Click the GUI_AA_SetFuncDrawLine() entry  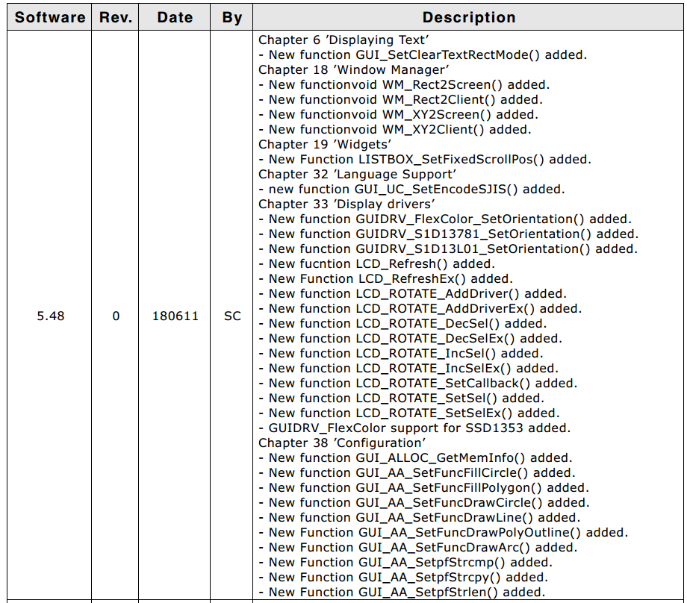(x=419, y=516)
